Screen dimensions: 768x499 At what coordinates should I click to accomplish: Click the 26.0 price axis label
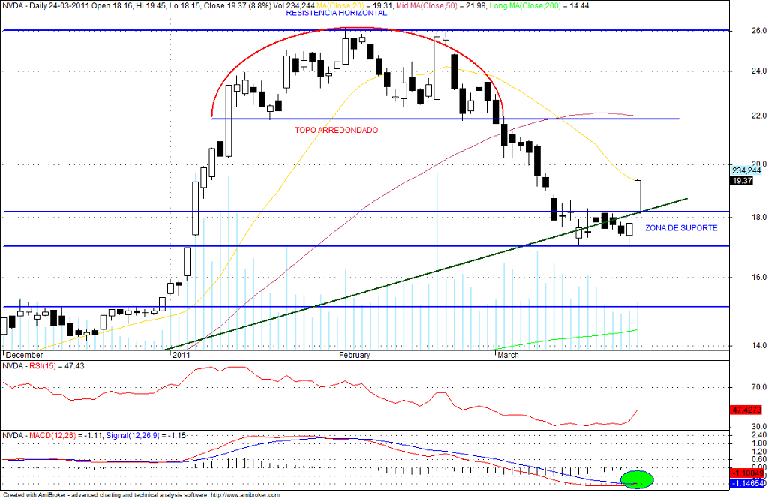[x=758, y=31]
